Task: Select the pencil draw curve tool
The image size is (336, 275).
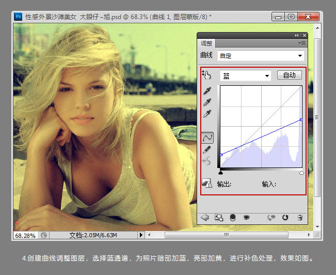Action: tap(207, 149)
